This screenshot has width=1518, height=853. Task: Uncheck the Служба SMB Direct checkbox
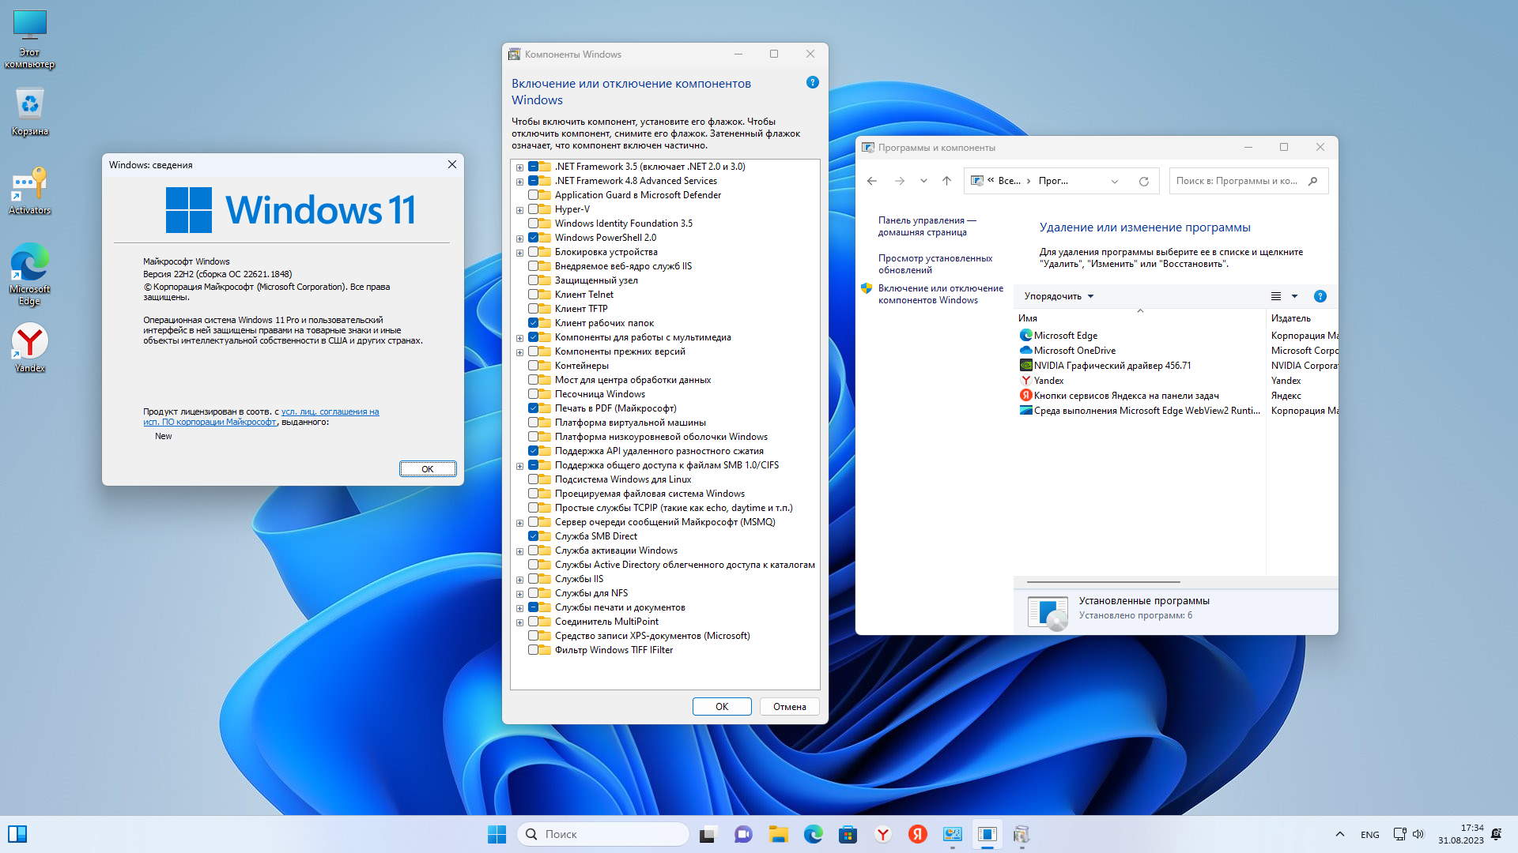pyautogui.click(x=533, y=536)
